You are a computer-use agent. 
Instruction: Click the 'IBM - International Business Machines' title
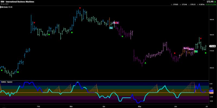pos(17,2)
